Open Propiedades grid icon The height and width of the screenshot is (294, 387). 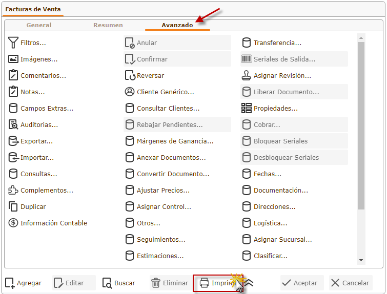point(247,108)
